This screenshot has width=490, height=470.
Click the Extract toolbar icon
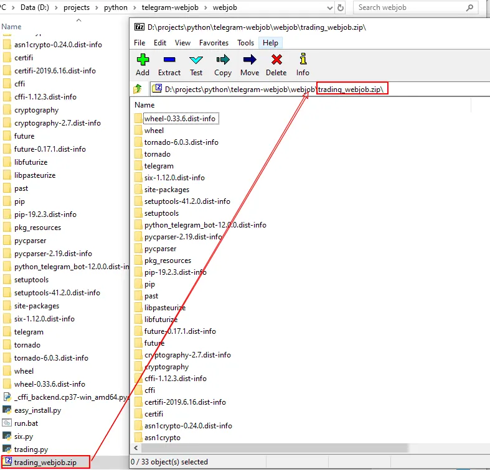click(x=169, y=60)
